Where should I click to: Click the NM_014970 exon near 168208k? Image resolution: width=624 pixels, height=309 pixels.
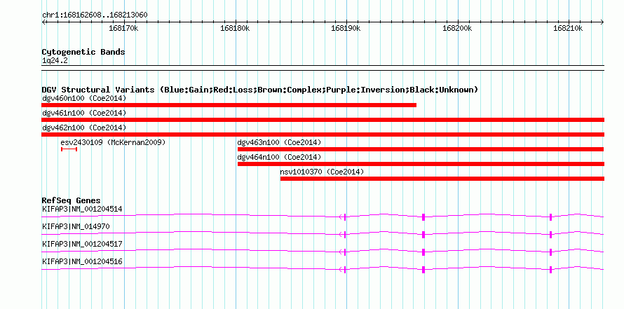tap(551, 234)
